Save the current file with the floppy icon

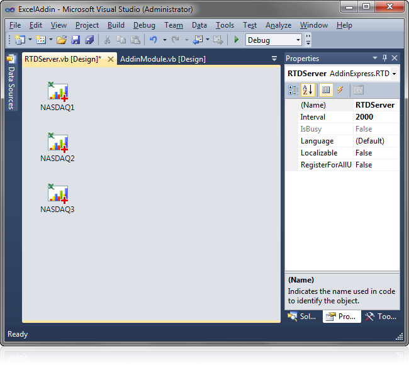point(76,40)
